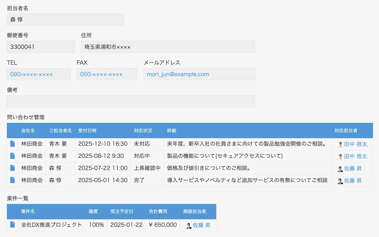
Task: Click the 住所 field with 埼玉県浦和市
Action: point(168,47)
